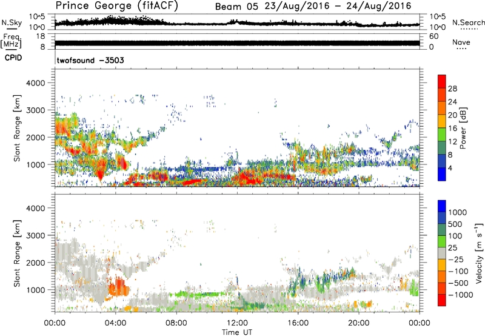485x336 pixels.
Task: Click the 'Time UT' axis title
Action: click(x=237, y=332)
